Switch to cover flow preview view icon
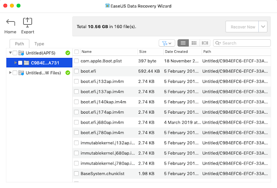The width and height of the screenshot is (277, 188). point(205,43)
